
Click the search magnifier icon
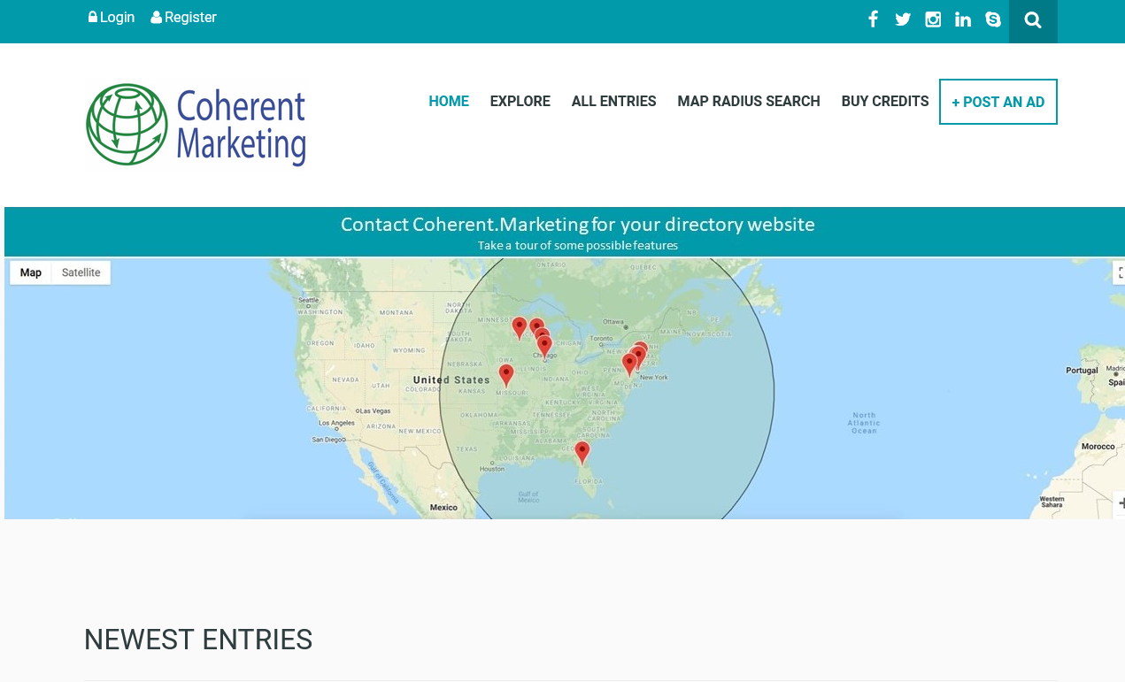[x=1033, y=20]
